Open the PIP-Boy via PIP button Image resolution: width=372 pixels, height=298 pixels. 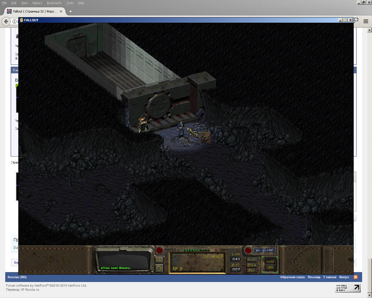(x=252, y=270)
